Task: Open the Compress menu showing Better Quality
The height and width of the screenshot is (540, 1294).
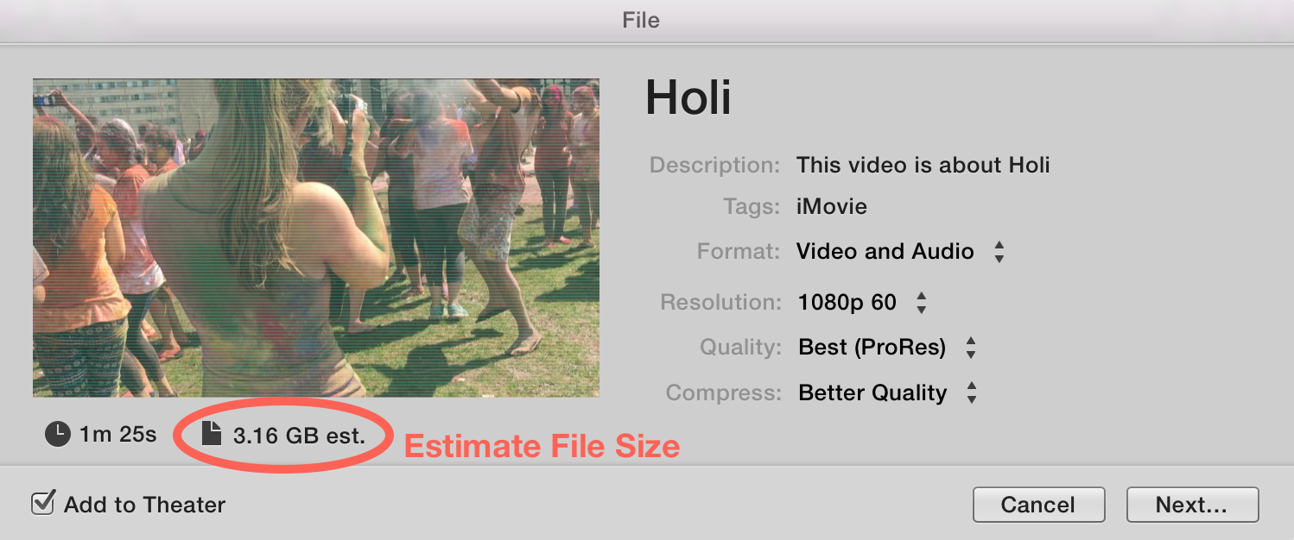Action: click(x=887, y=393)
